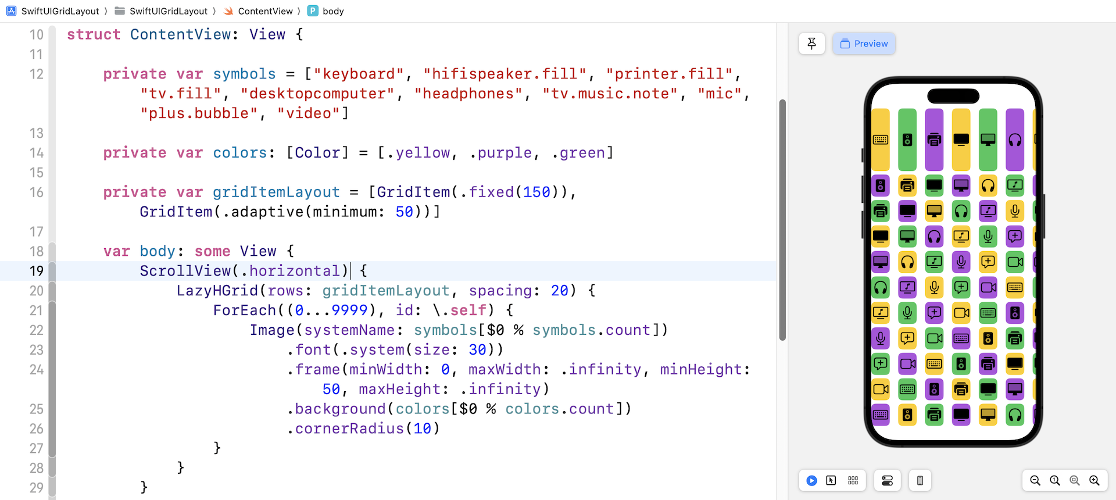Click the "\"keyboard\"" string on line 12
This screenshot has height=500, width=1116.
[359, 74]
